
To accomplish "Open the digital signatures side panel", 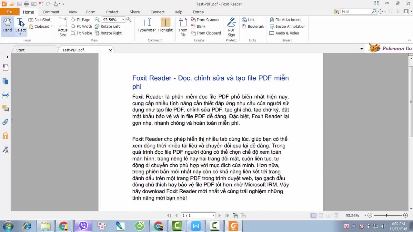I will click(x=5, y=150).
